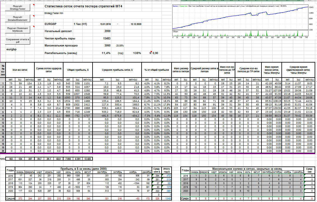Select the Итого год $ column header
This screenshot has height=202, width=317.
coord(167,170)
